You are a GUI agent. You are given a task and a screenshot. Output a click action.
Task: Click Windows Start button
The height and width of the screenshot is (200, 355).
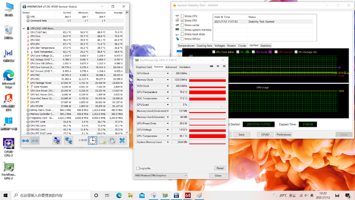point(5,195)
